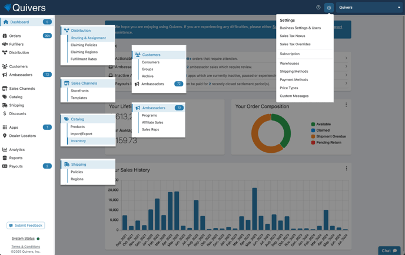Open Custom Messages settings
This screenshot has height=255, width=405.
click(294, 96)
